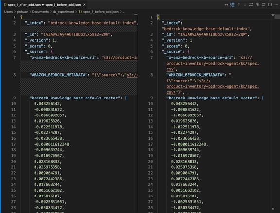Follow the s3:// link in right pane AMAZON_BEDROCK_METADATA

pos(205,81)
